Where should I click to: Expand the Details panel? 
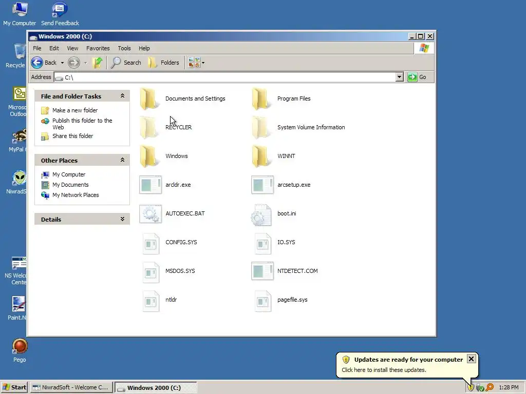pos(122,219)
